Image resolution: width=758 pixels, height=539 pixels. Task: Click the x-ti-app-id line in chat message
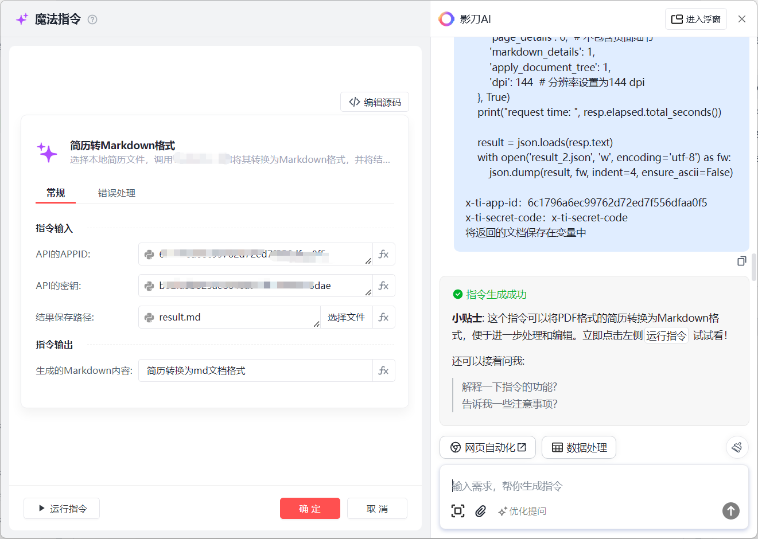[x=586, y=202]
